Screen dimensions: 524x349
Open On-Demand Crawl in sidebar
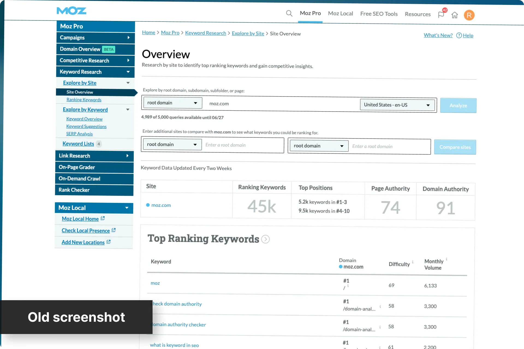click(x=94, y=179)
